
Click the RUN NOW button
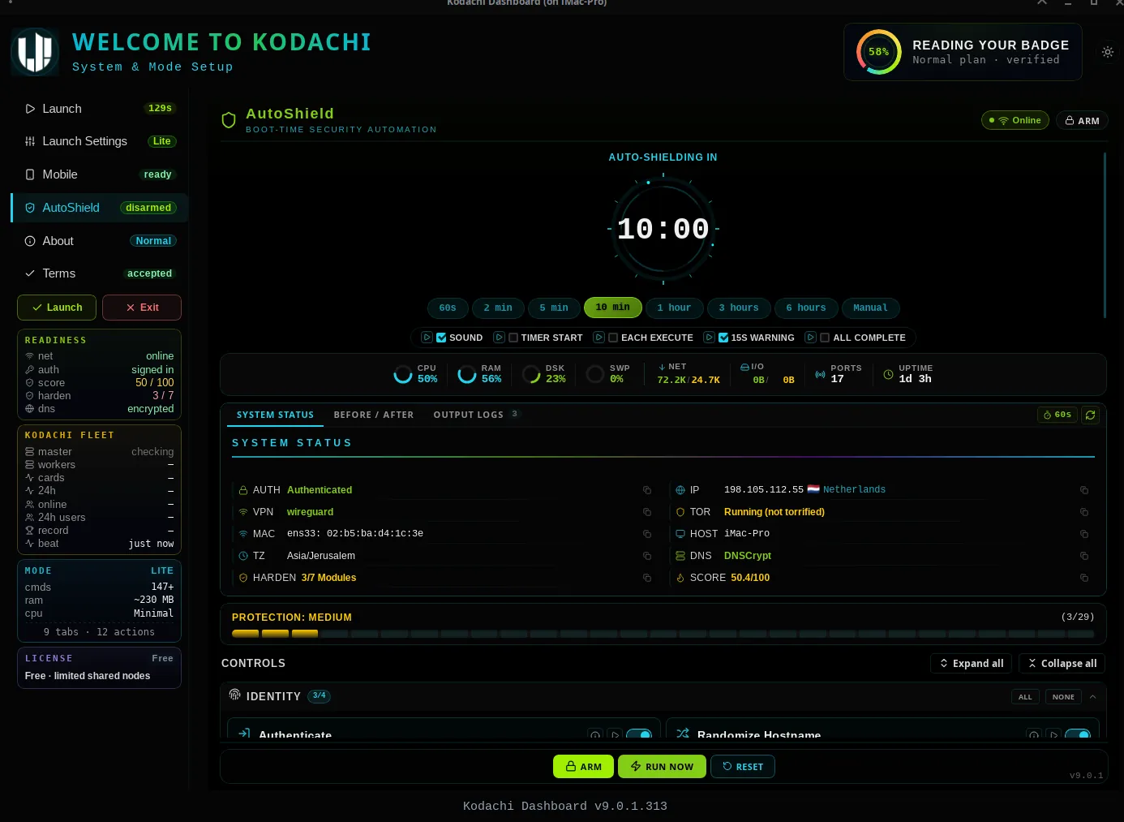(x=662, y=766)
